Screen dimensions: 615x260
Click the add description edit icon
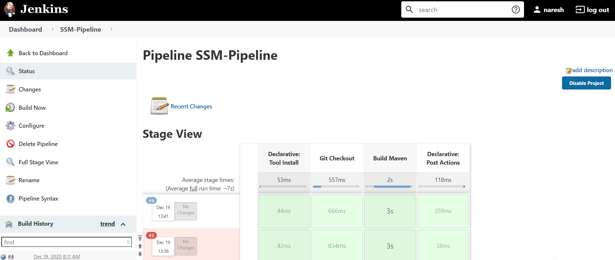pos(569,71)
